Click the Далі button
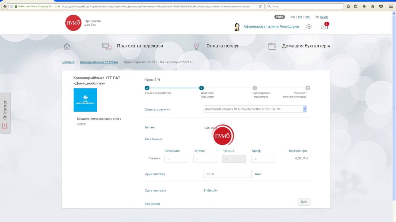 (x=304, y=202)
